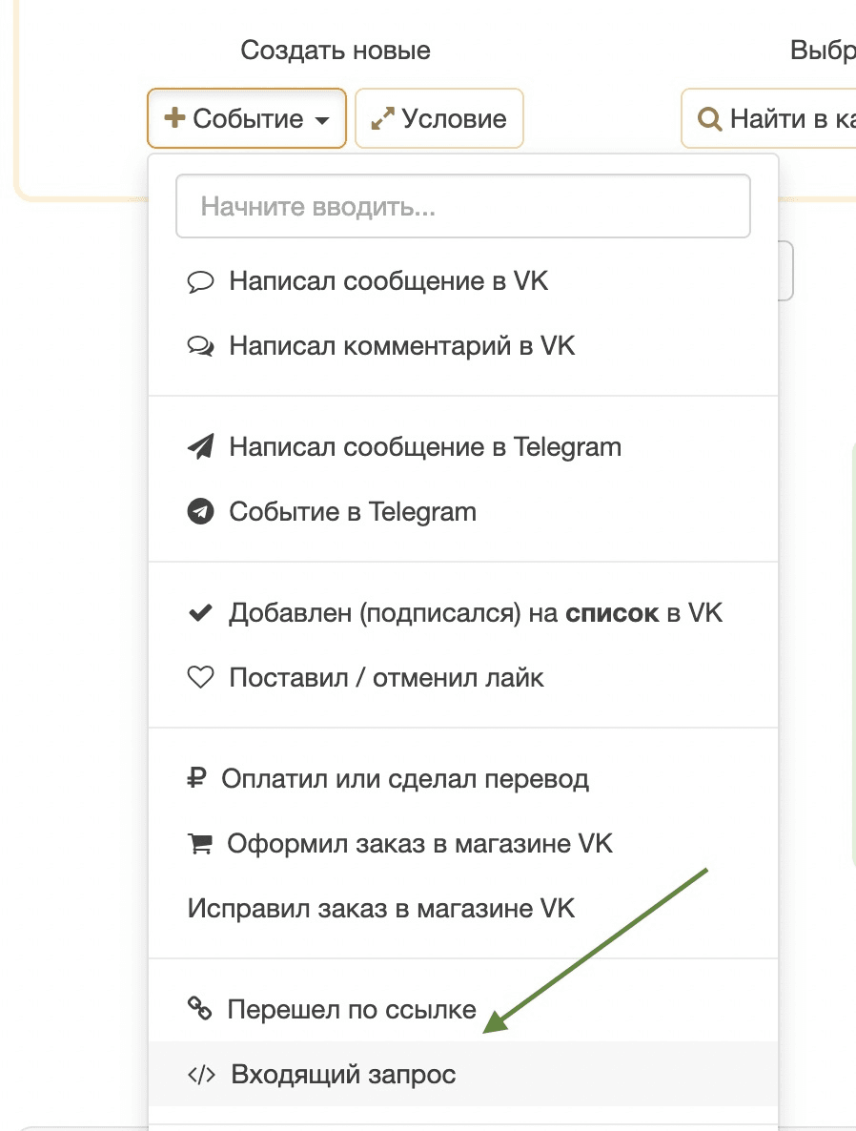856x1131 pixels.
Task: Select the Входящий запрос menu entry
Action: pyautogui.click(x=342, y=1074)
